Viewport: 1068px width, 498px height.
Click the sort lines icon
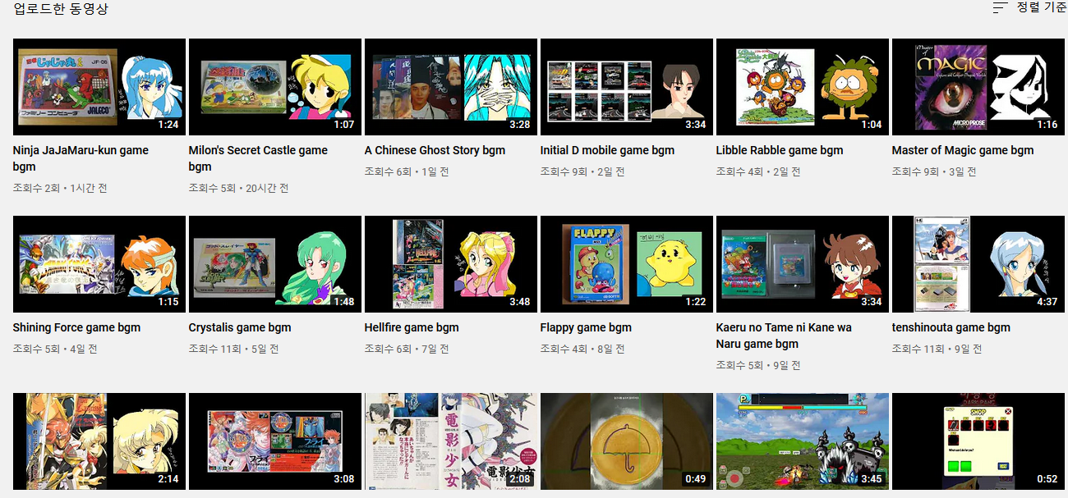(1000, 8)
